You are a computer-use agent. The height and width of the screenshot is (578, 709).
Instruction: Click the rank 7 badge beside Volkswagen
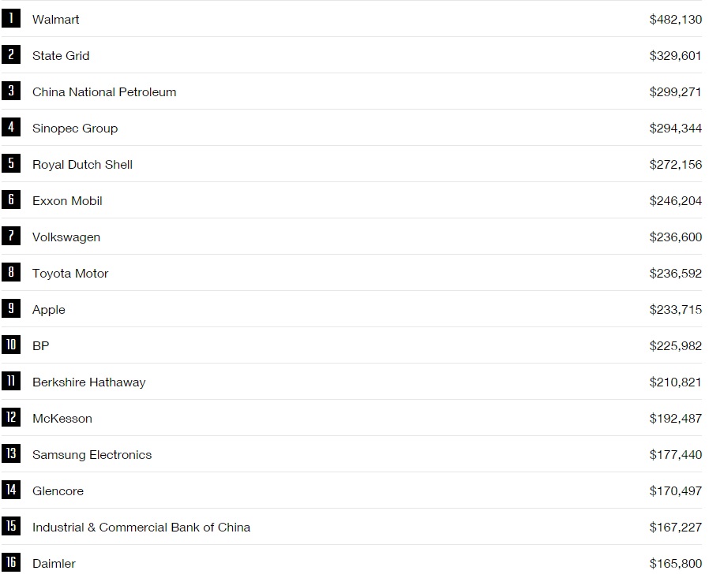[11, 237]
